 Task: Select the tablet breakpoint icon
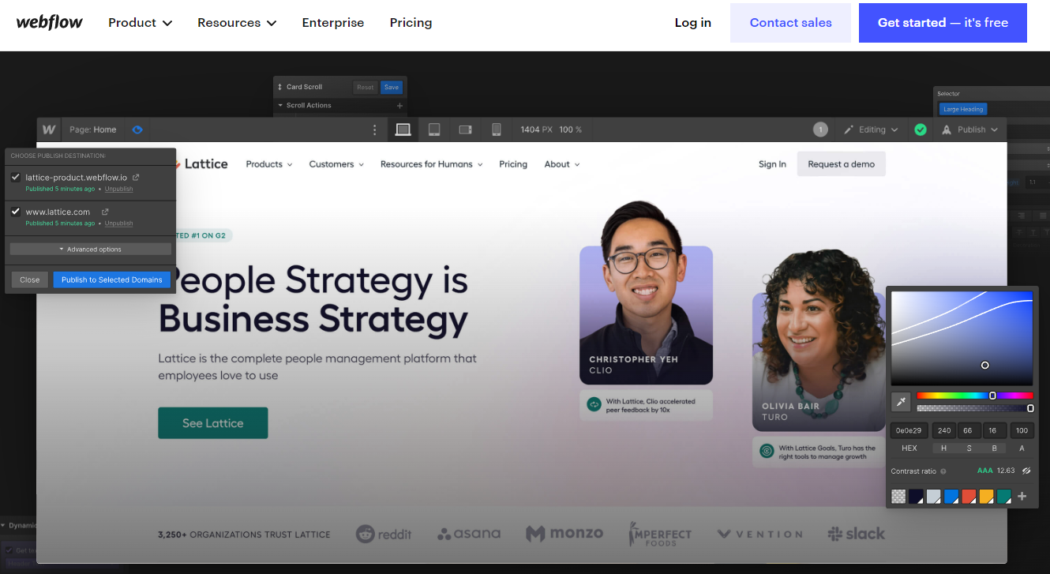[434, 129]
